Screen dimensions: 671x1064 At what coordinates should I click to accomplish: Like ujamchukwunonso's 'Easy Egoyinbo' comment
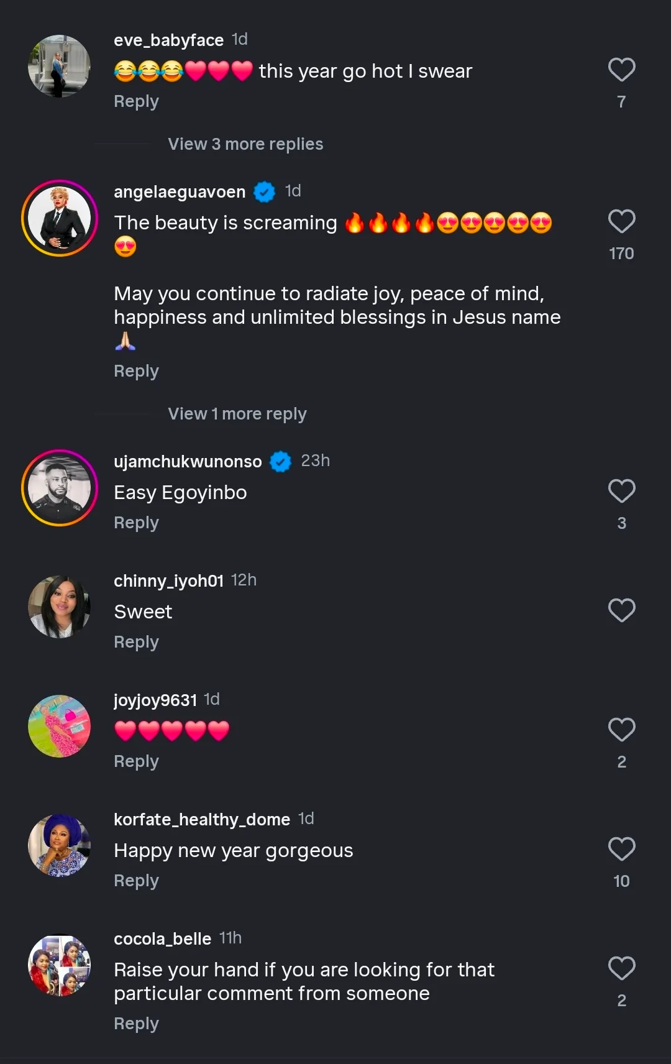click(x=621, y=491)
